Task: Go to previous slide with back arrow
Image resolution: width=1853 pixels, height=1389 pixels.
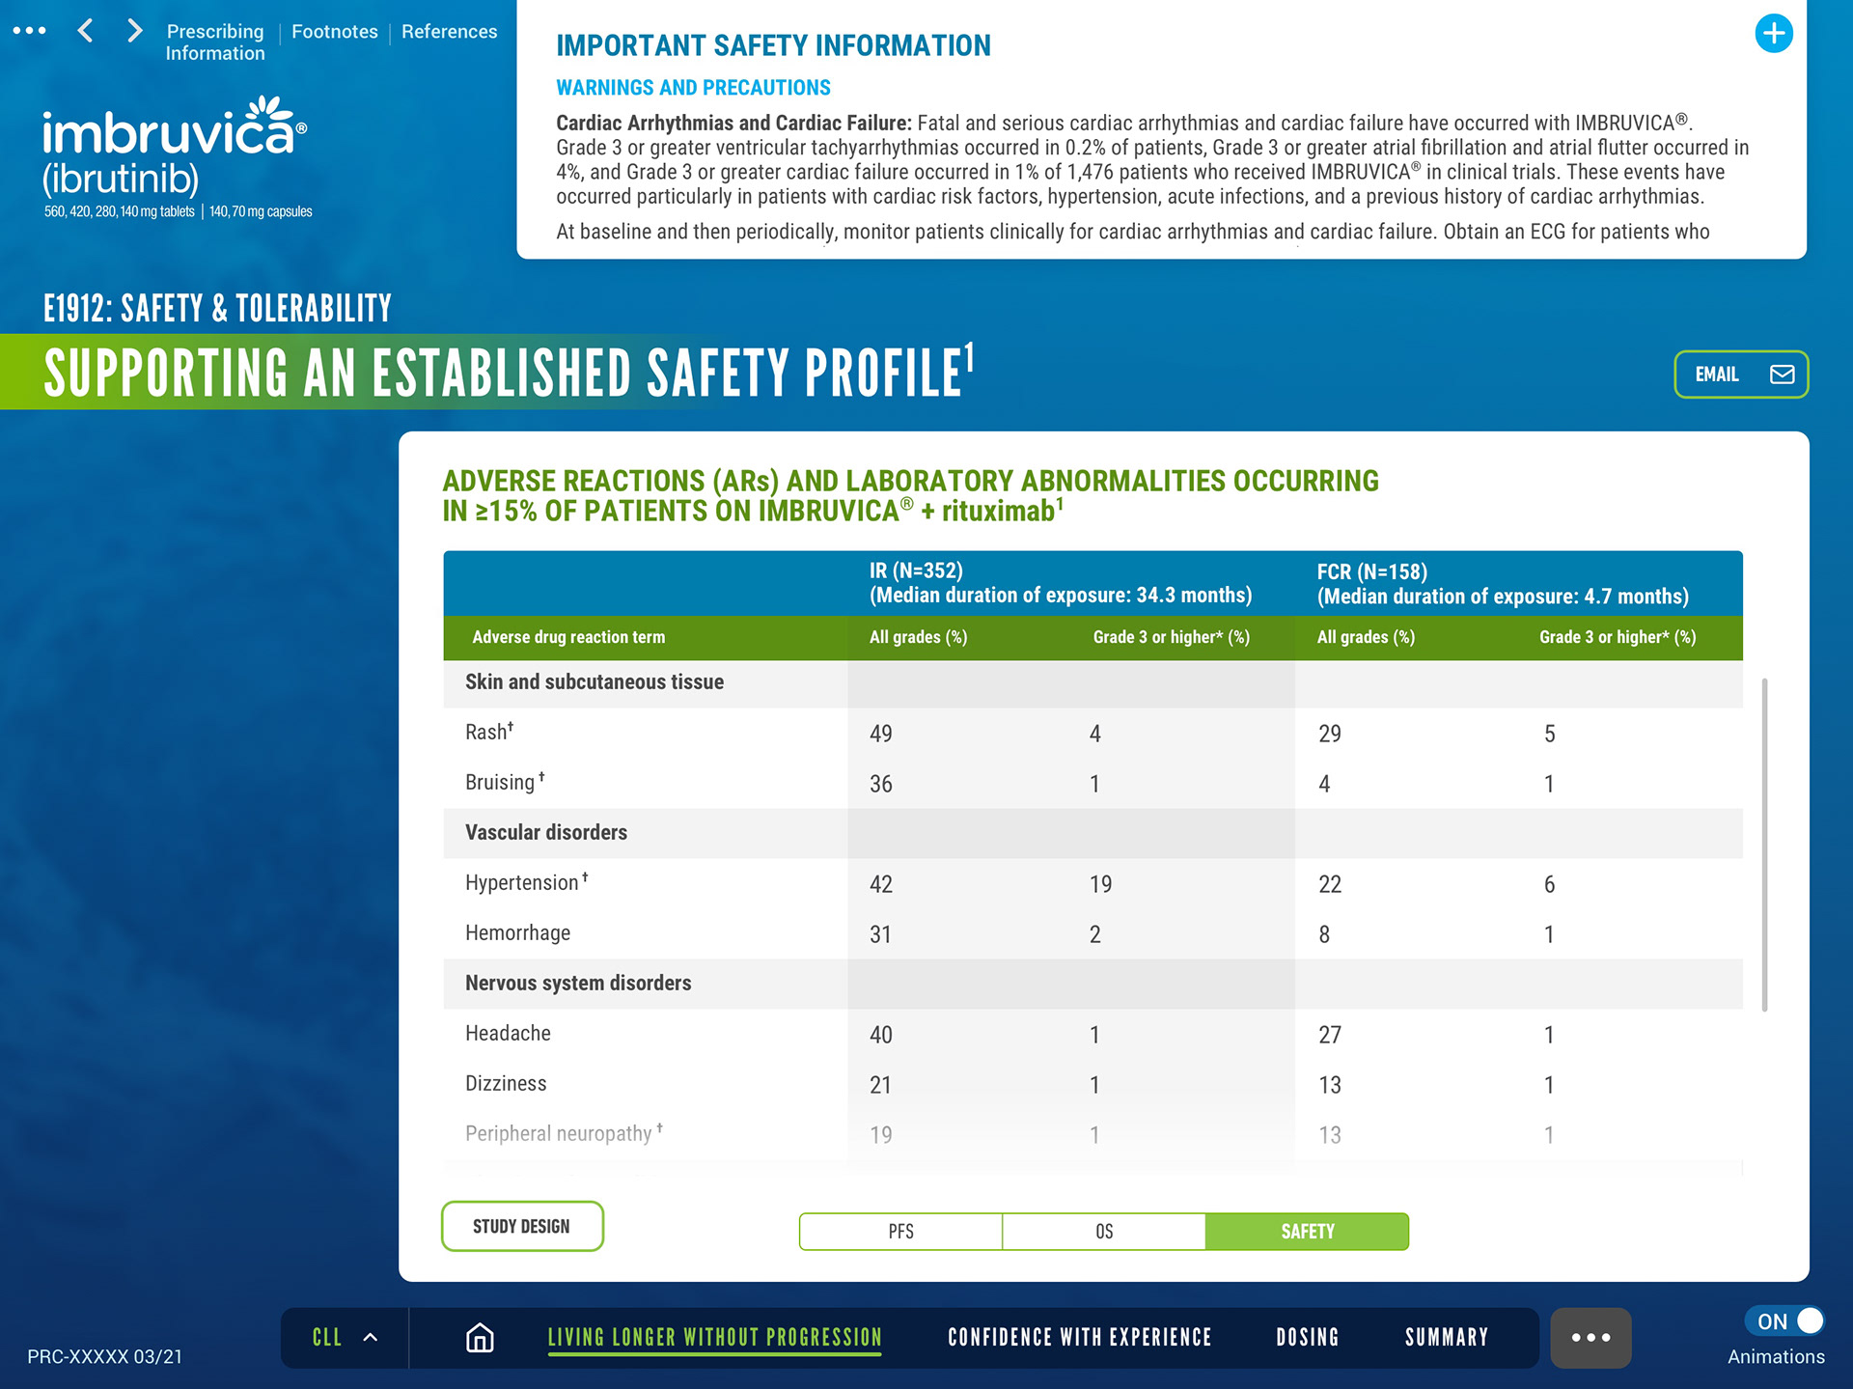Action: 86,31
